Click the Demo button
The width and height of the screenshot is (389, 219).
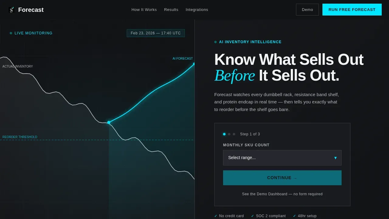(307, 10)
